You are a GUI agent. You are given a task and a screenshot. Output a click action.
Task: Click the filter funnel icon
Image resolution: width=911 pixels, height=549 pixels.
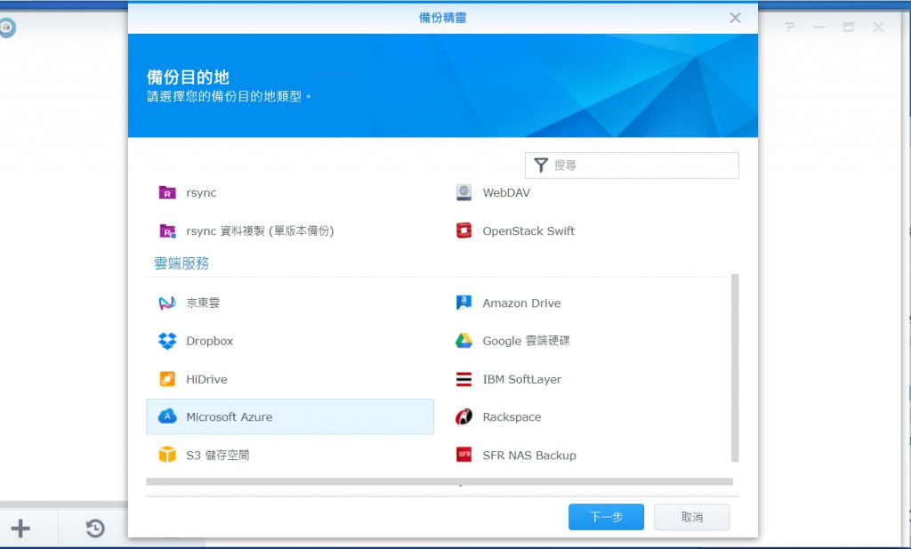541,165
